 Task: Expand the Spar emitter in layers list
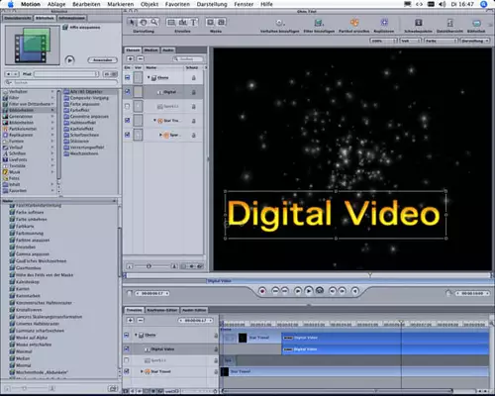(x=160, y=135)
